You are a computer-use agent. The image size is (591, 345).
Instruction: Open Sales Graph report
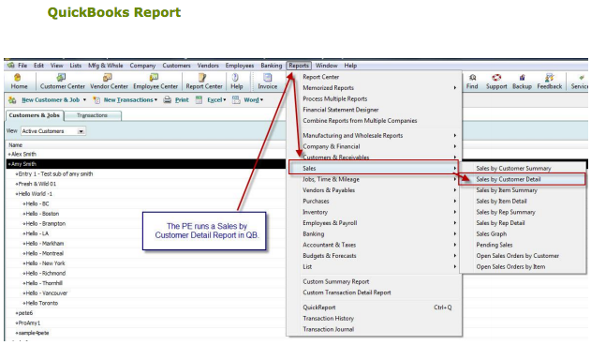[491, 234]
